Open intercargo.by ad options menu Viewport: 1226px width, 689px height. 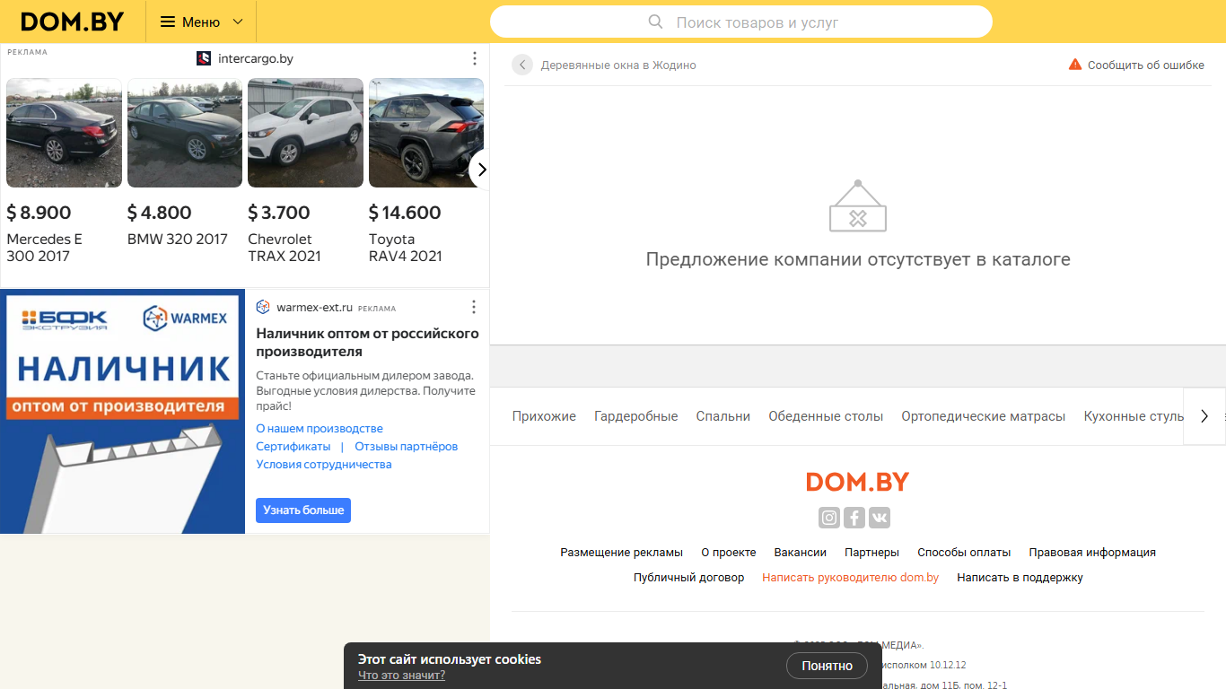(475, 58)
